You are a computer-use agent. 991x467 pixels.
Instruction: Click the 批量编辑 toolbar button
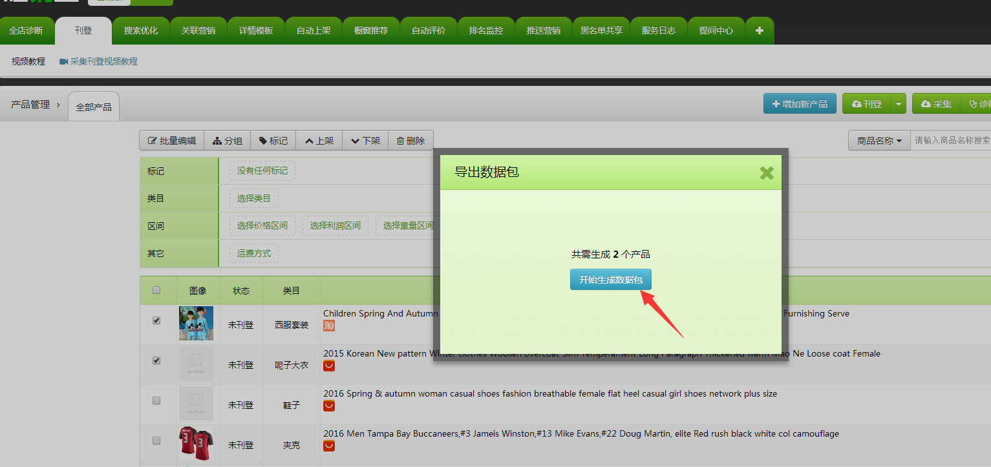tap(172, 140)
